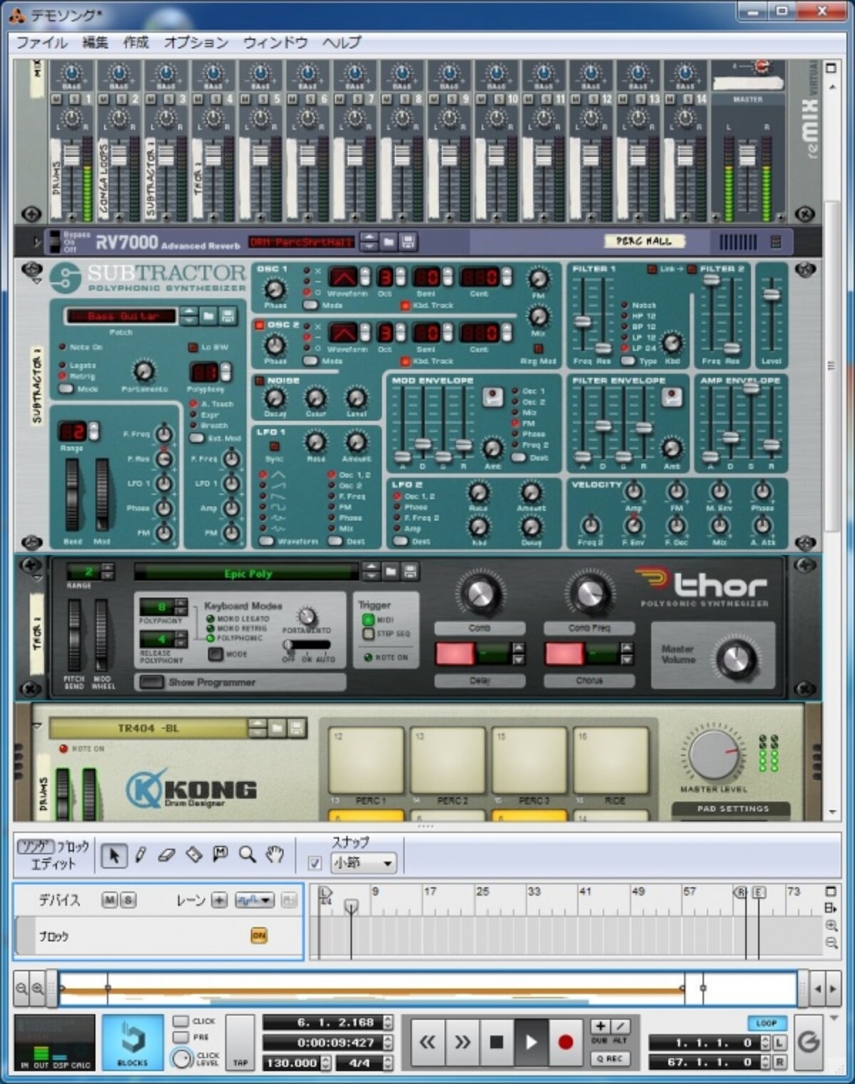Select the arrow Selection tool
855x1084 pixels.
[x=113, y=854]
